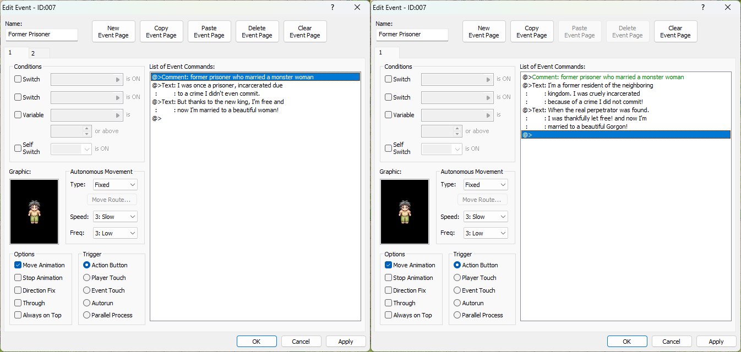Open Freq dropdown in right window
741x352 pixels.
coord(486,233)
